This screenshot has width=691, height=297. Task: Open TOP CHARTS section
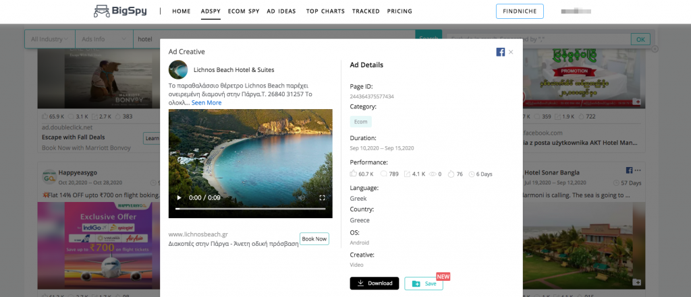coord(325,11)
